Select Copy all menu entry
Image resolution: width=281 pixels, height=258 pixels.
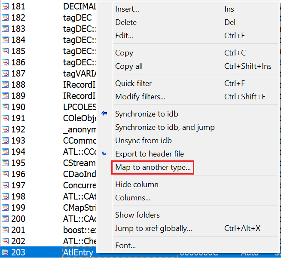pos(129,66)
